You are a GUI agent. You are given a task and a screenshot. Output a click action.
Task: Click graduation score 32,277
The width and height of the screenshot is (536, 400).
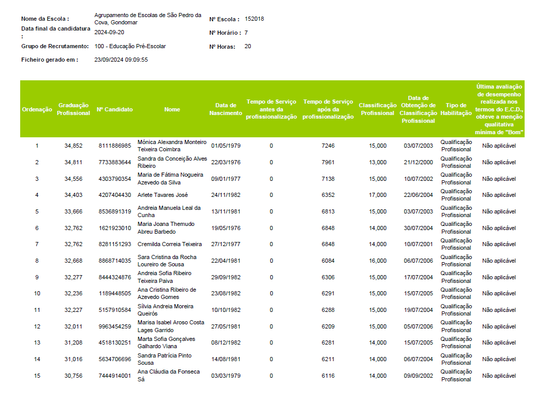pyautogui.click(x=74, y=277)
